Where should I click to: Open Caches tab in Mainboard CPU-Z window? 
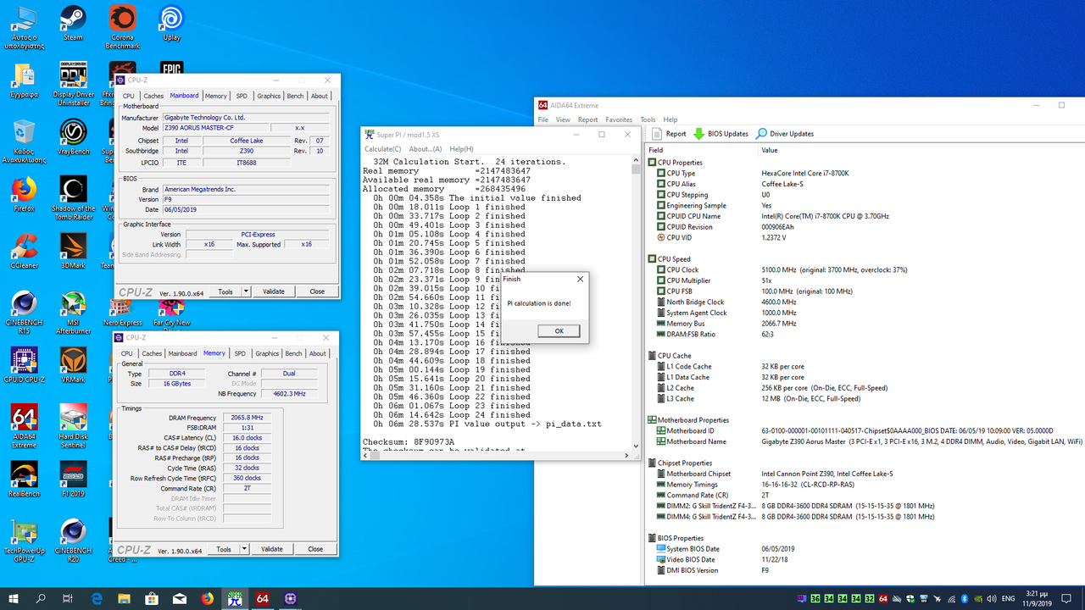click(153, 96)
